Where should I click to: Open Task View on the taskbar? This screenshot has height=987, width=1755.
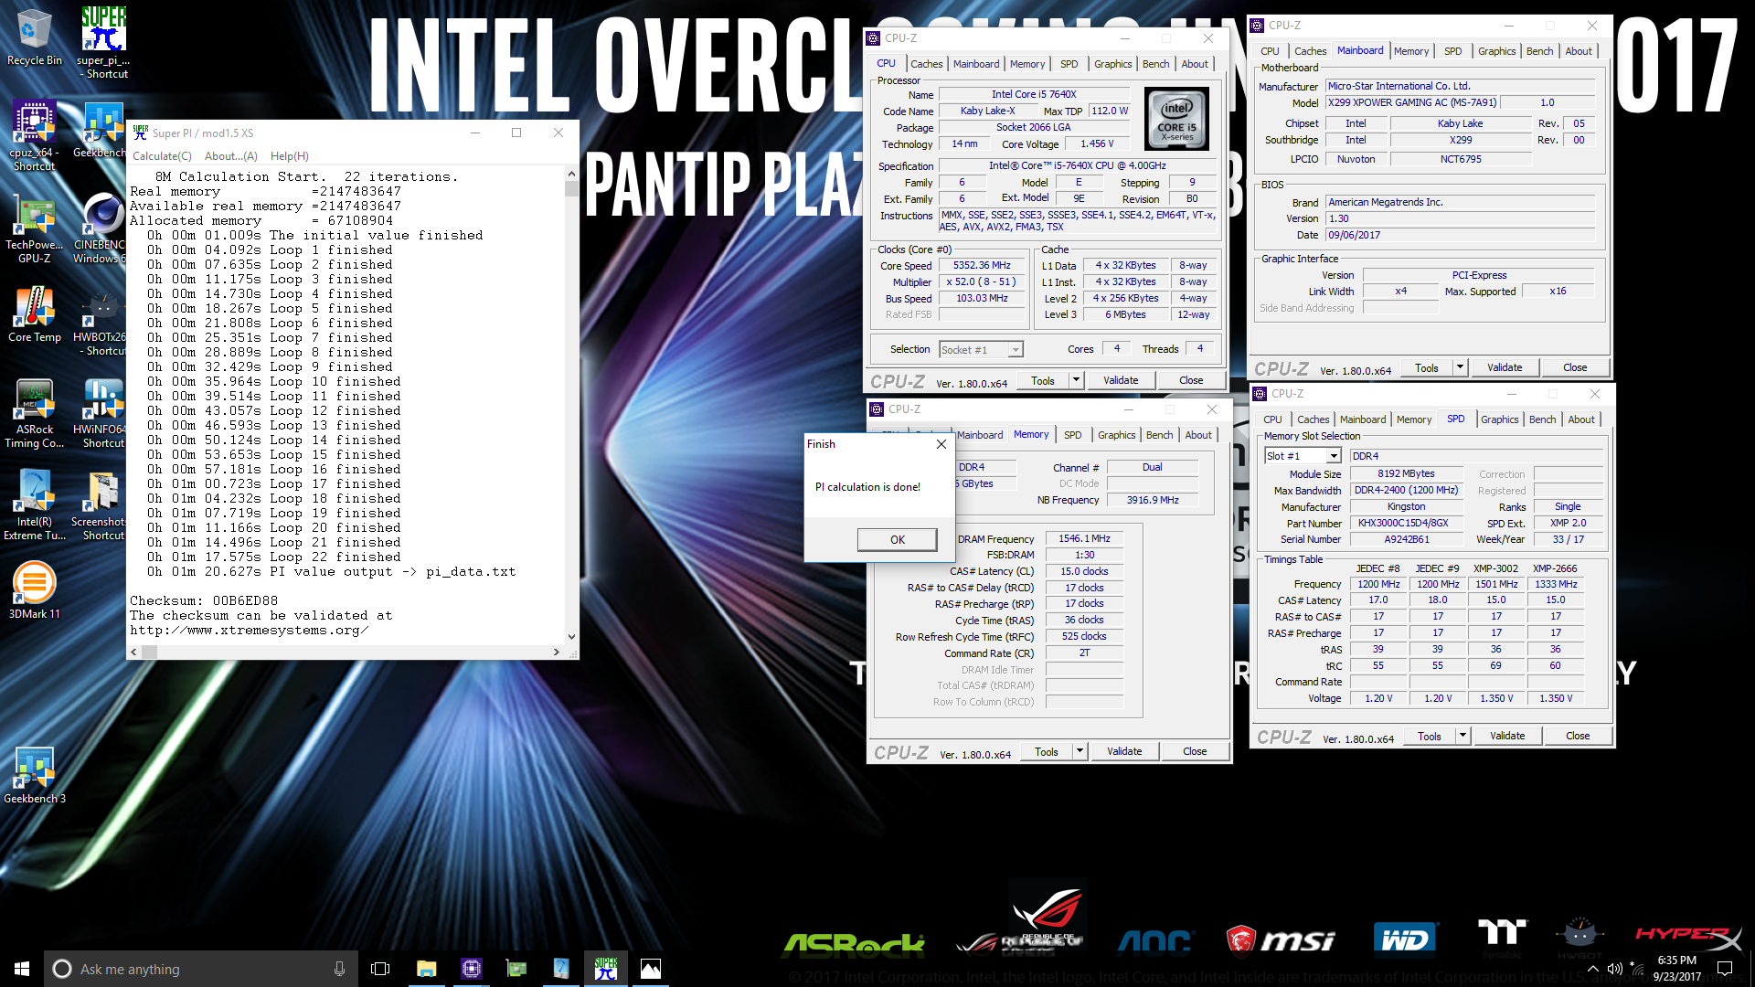point(380,969)
